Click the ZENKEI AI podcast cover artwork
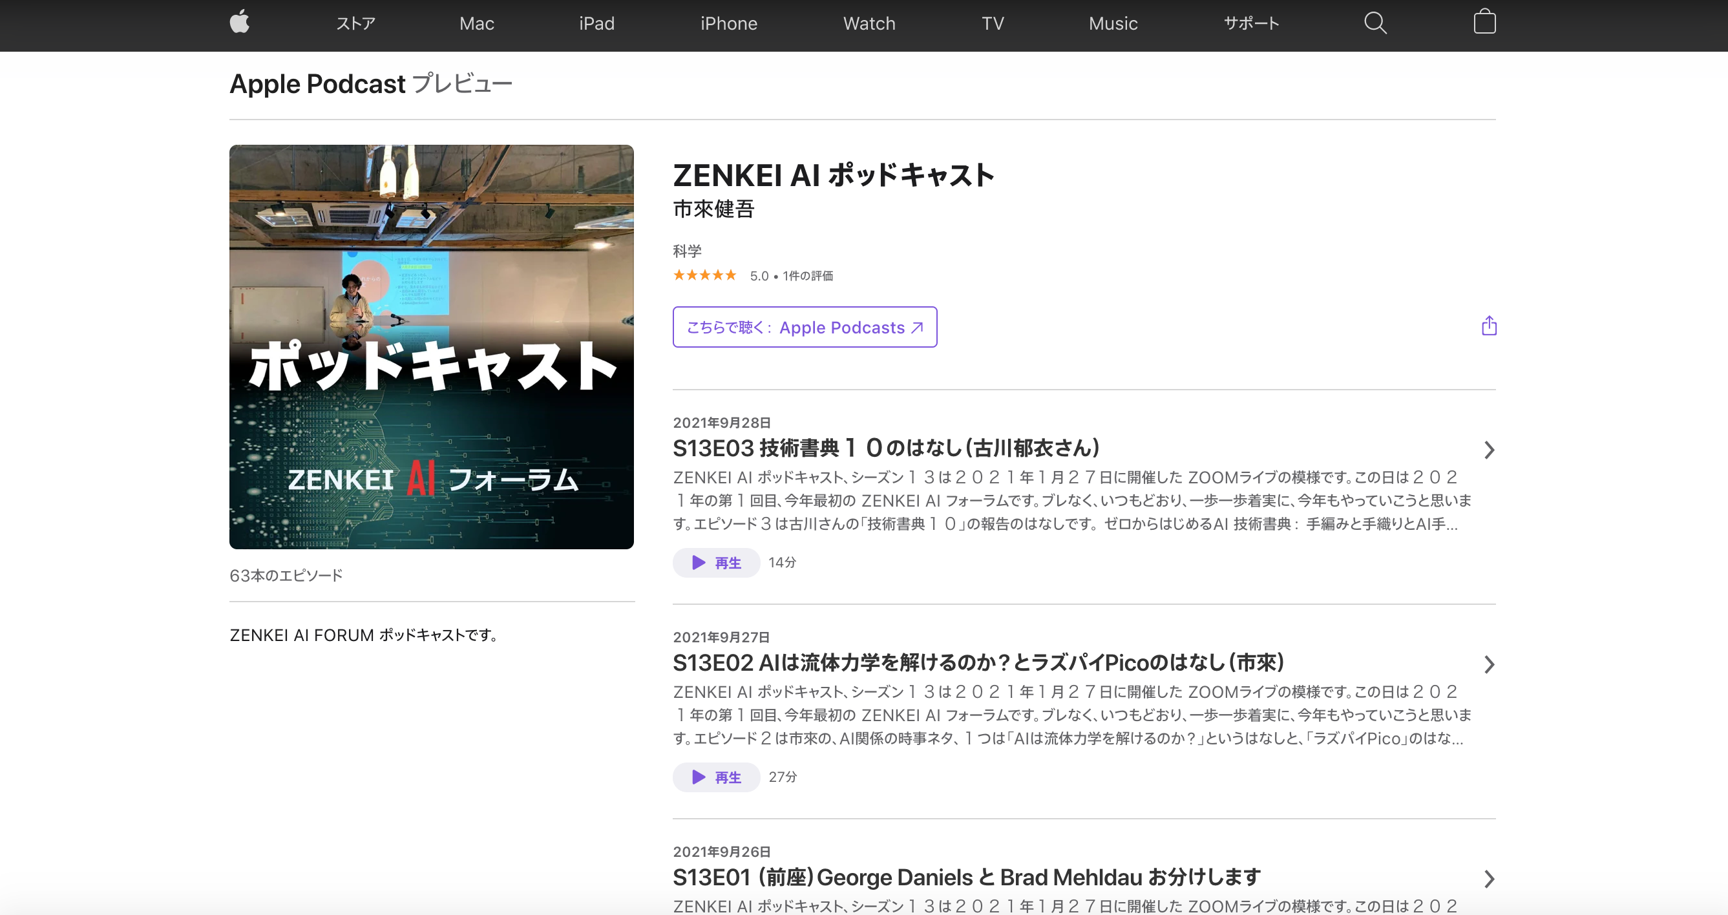Screen dimensions: 1728x915 coord(431,347)
